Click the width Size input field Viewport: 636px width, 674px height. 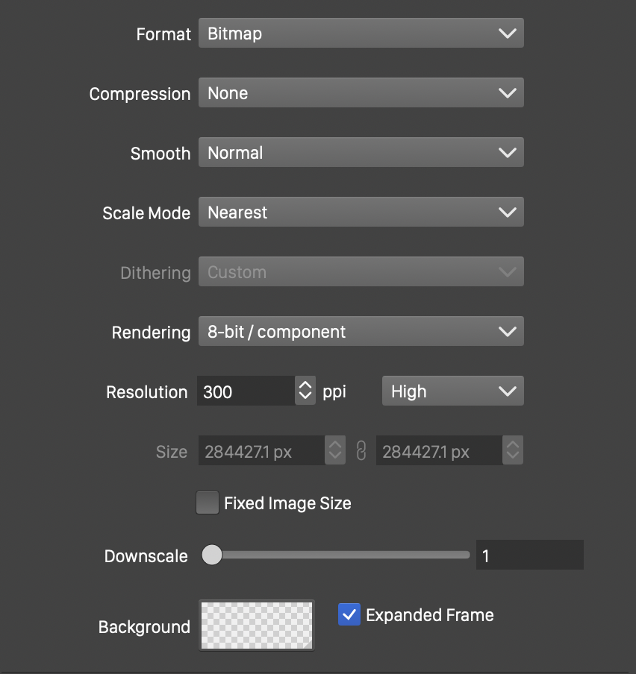[x=261, y=451]
